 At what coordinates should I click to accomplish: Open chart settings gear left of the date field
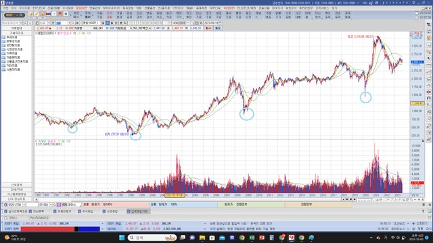pos(201,23)
